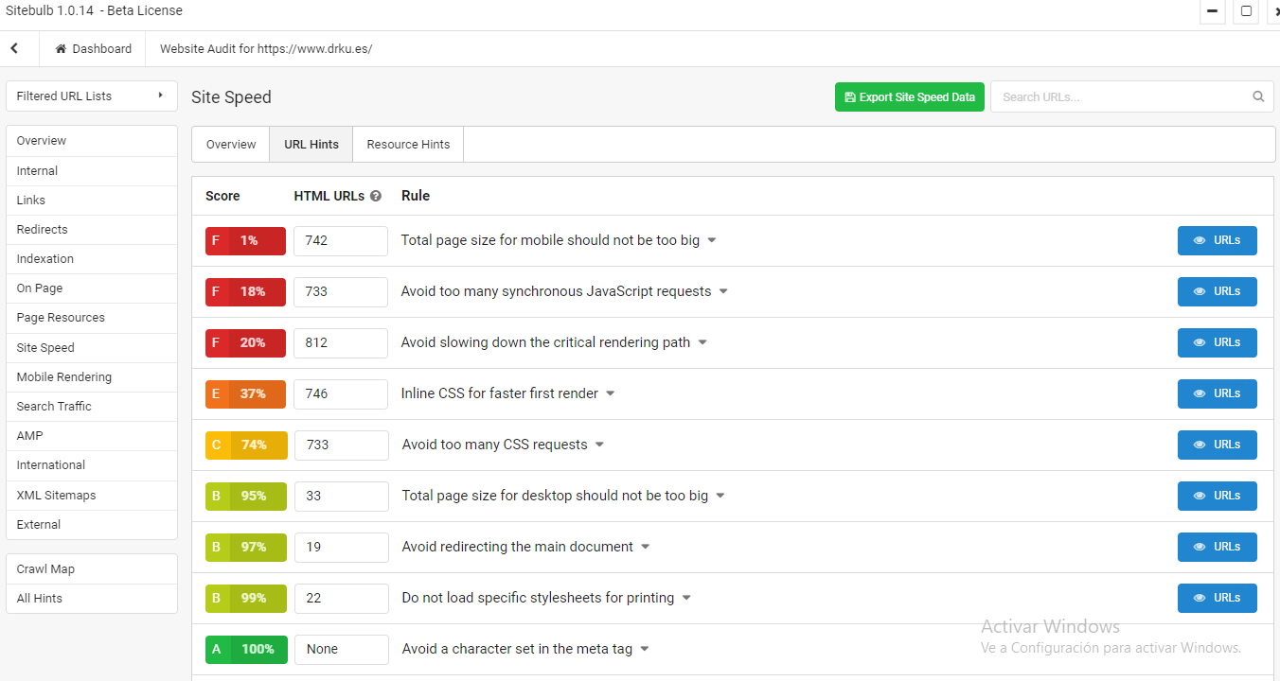
Task: Open the Crawl Map
Action: [x=92, y=569]
